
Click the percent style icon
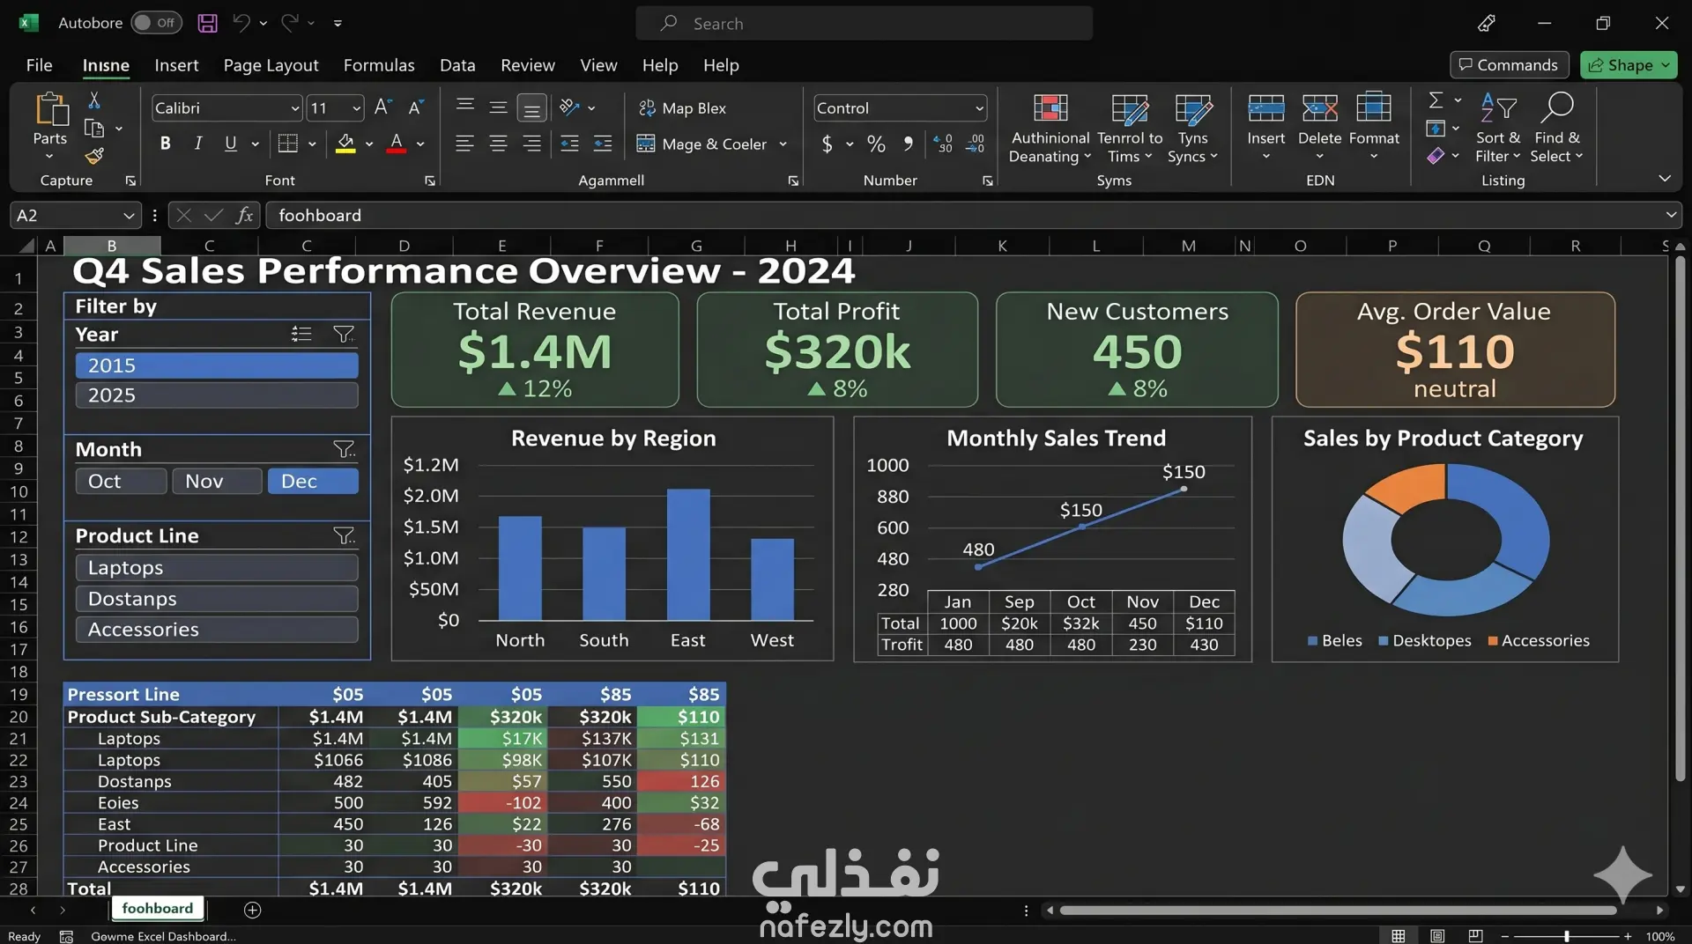[876, 144]
